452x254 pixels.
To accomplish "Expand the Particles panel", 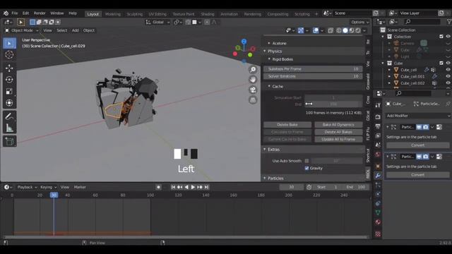I will click(x=265, y=179).
